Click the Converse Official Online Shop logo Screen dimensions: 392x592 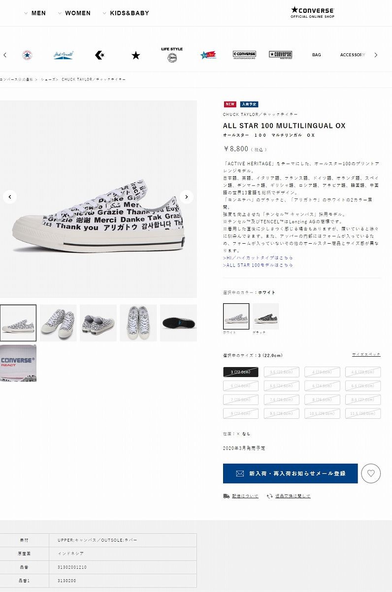[312, 12]
